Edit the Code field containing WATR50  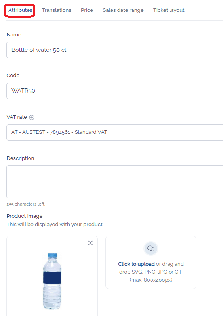115,91
